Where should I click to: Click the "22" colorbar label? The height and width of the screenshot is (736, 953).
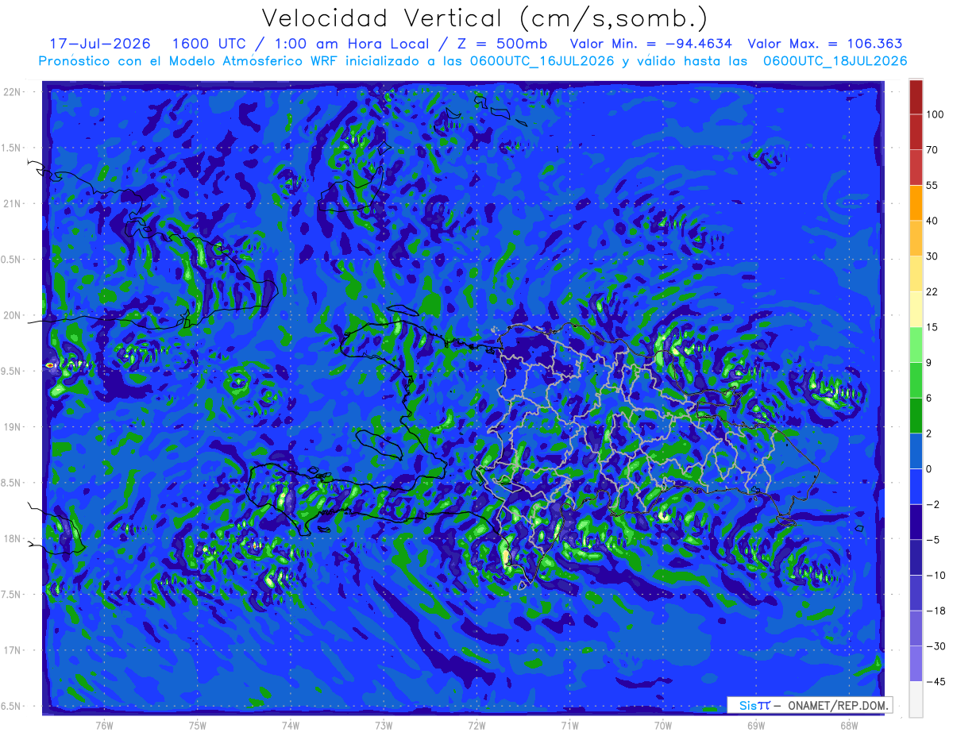pos(932,291)
